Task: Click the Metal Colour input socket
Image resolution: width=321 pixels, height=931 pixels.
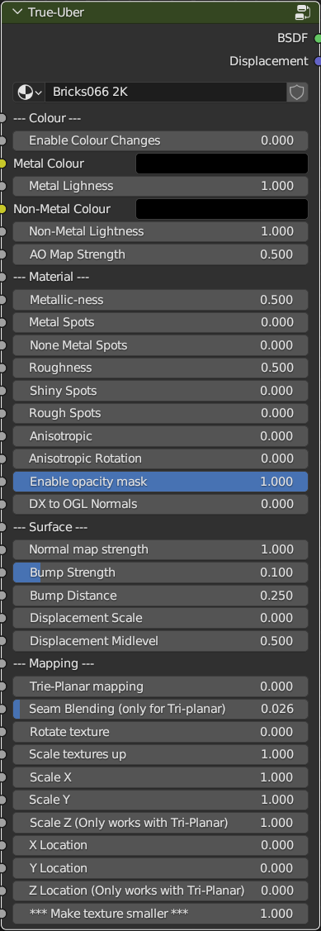Action: pos(2,164)
